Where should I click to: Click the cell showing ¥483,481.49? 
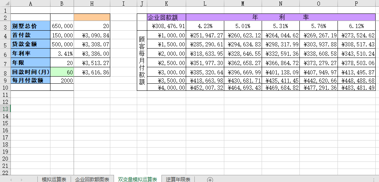pyautogui.click(x=356, y=87)
